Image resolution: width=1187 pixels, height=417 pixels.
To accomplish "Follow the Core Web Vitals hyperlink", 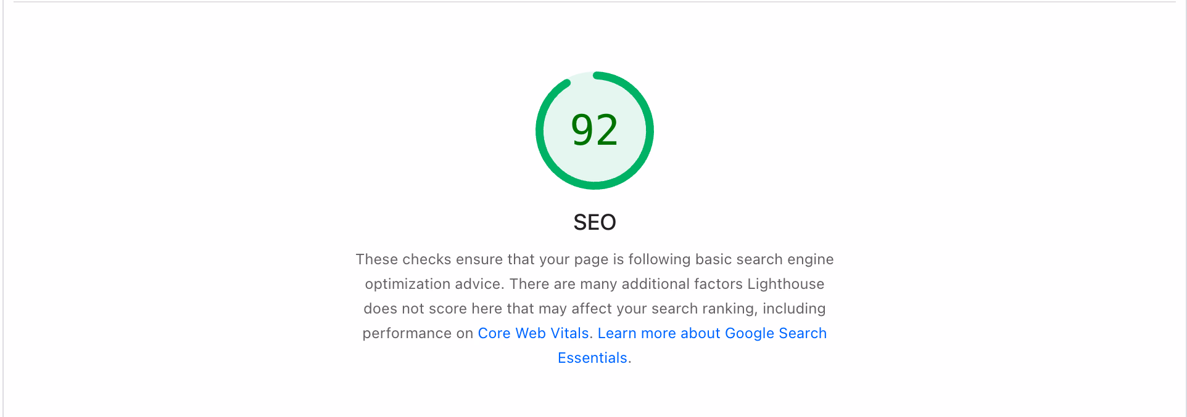I will [x=533, y=333].
